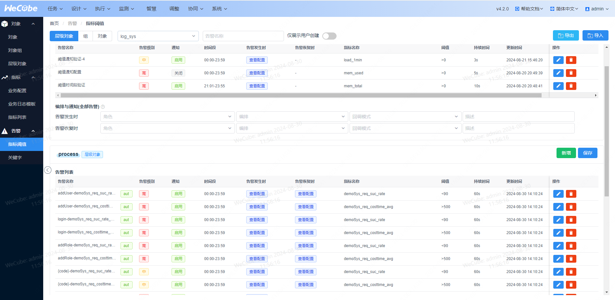Click the horizontal scrollbar of the log_sys table
615x300 pixels.
pyautogui.click(x=301, y=95)
